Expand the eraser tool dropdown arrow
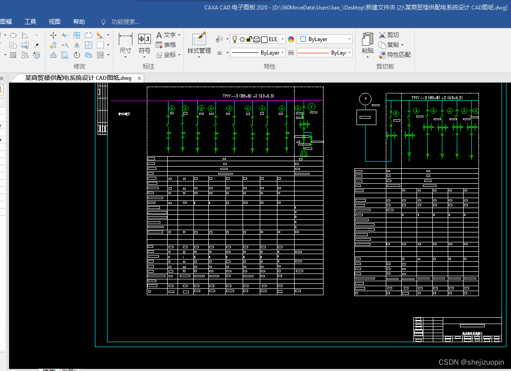 pos(108,35)
